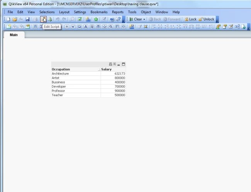Viewport: 251px width, 192px height.
Task: Create a Text Object with the A icon
Action: click(86, 27)
